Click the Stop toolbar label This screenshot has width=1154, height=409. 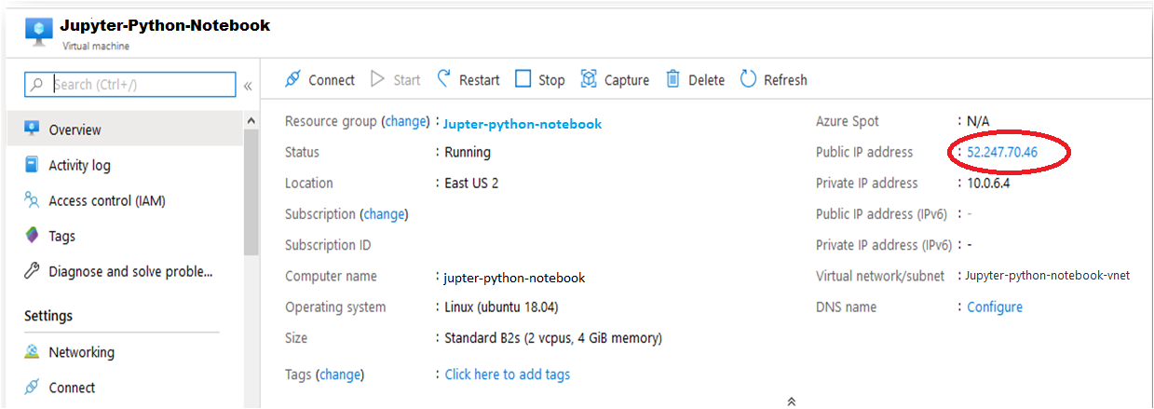click(551, 80)
